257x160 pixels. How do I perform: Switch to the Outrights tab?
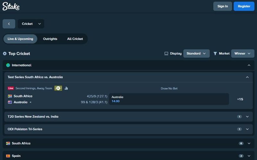pos(50,39)
